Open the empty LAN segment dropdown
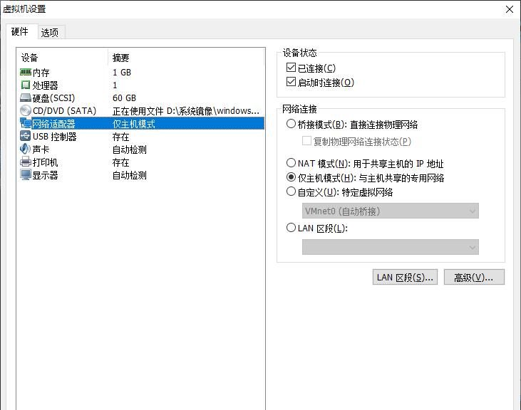The height and width of the screenshot is (410, 521). tap(391, 247)
